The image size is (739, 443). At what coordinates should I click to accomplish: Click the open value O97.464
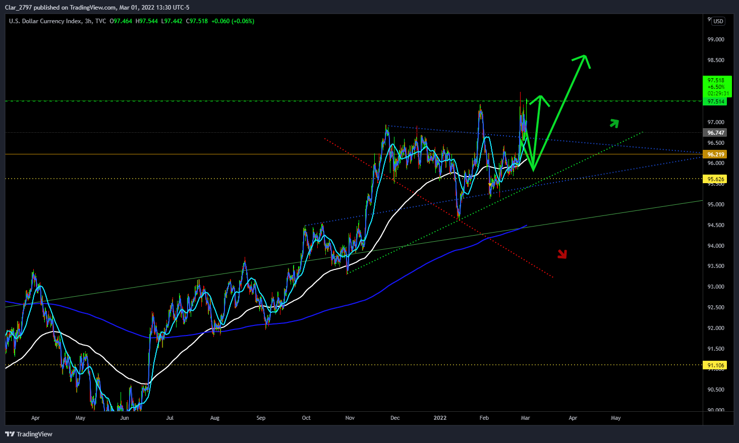[x=121, y=21]
